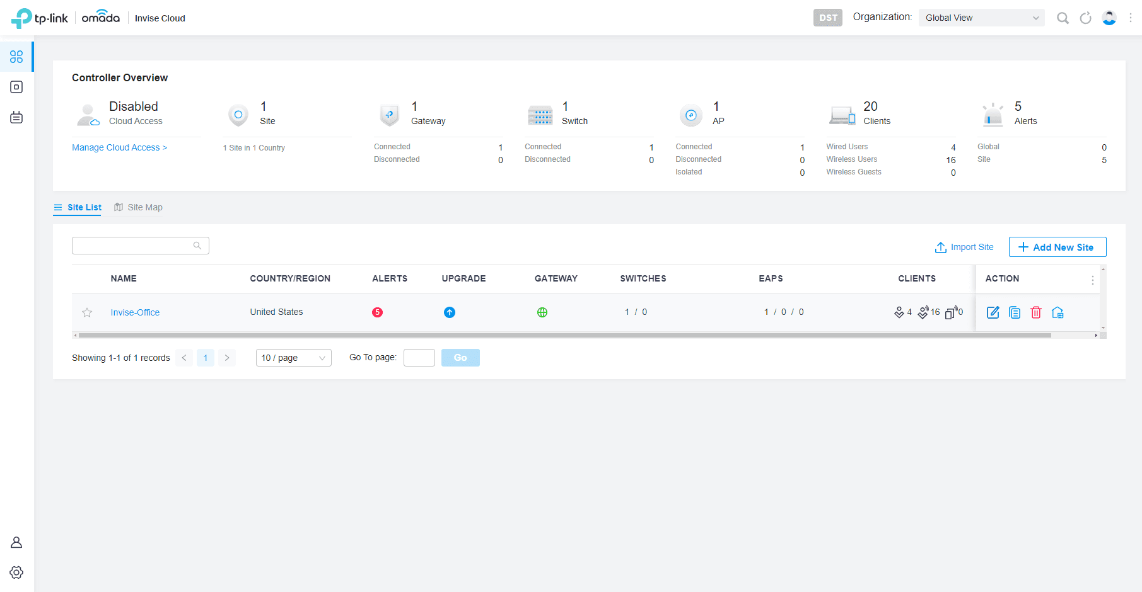Open the Manage Cloud Access link
Screen dimensions: 1142x592
119,147
